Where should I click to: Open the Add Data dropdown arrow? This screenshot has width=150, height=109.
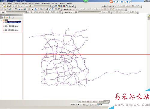[x=32, y=6]
